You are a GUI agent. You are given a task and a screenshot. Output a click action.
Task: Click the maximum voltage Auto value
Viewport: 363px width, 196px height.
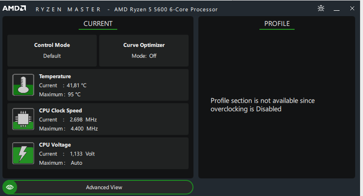(76, 163)
